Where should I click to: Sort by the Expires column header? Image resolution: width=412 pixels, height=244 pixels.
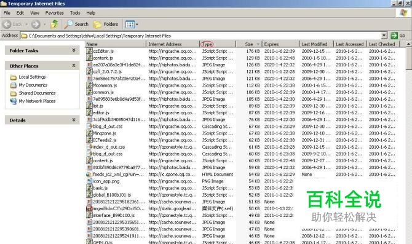point(280,44)
